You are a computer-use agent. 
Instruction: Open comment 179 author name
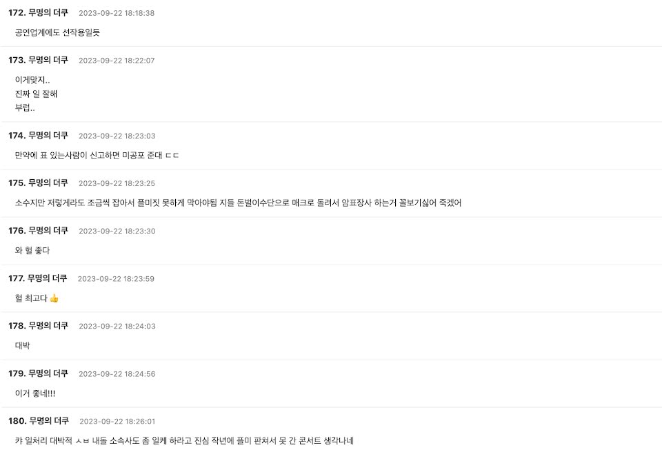tap(48, 373)
